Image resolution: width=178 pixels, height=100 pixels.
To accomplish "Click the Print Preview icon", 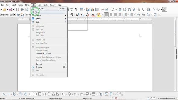I will pyautogui.click(x=27, y=9).
